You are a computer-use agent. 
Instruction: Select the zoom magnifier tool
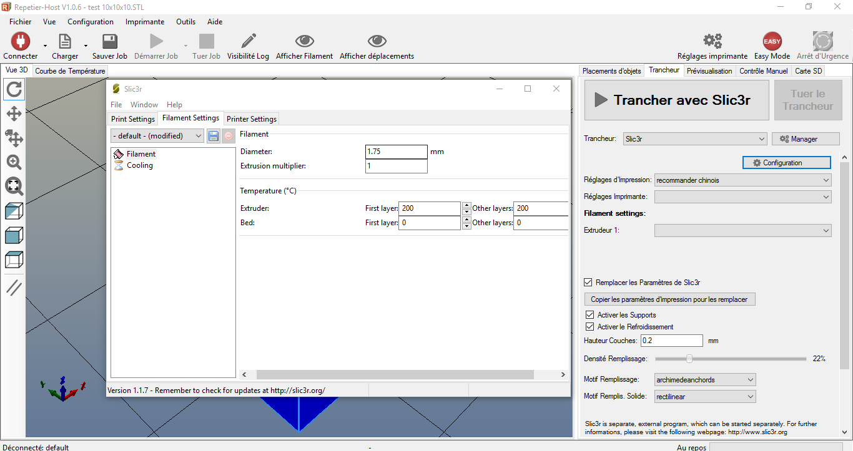[14, 162]
